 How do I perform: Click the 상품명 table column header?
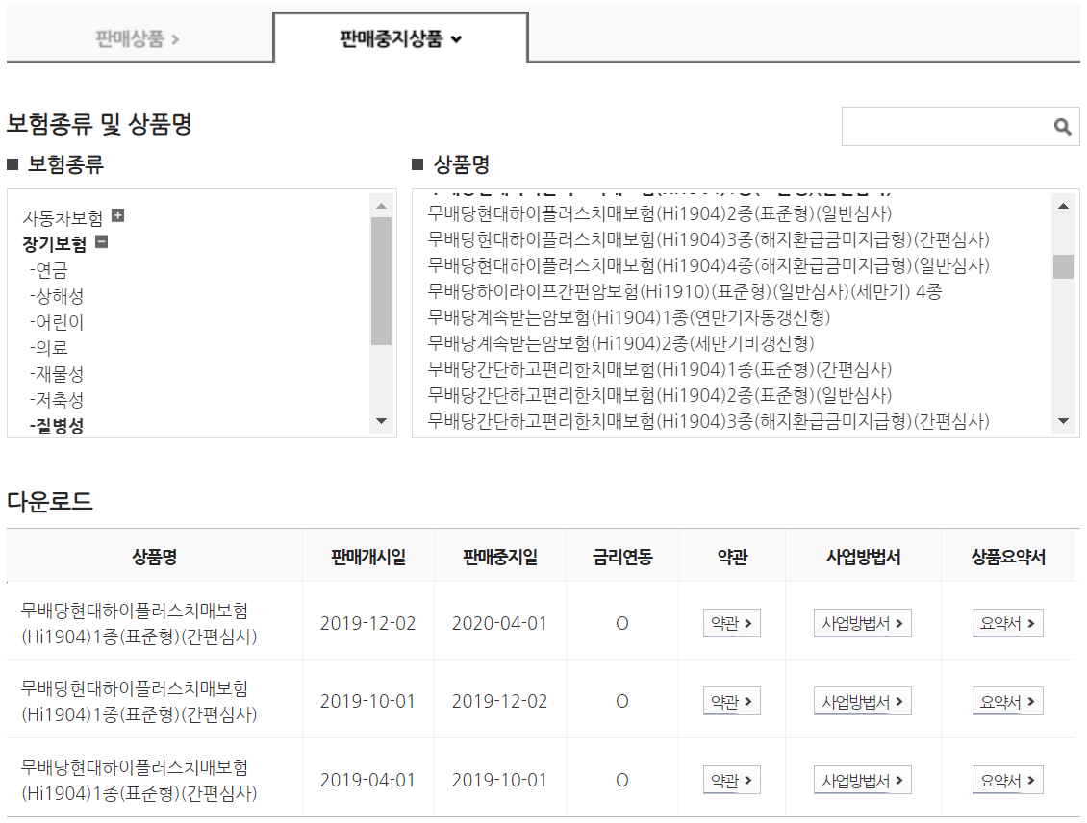click(x=155, y=557)
